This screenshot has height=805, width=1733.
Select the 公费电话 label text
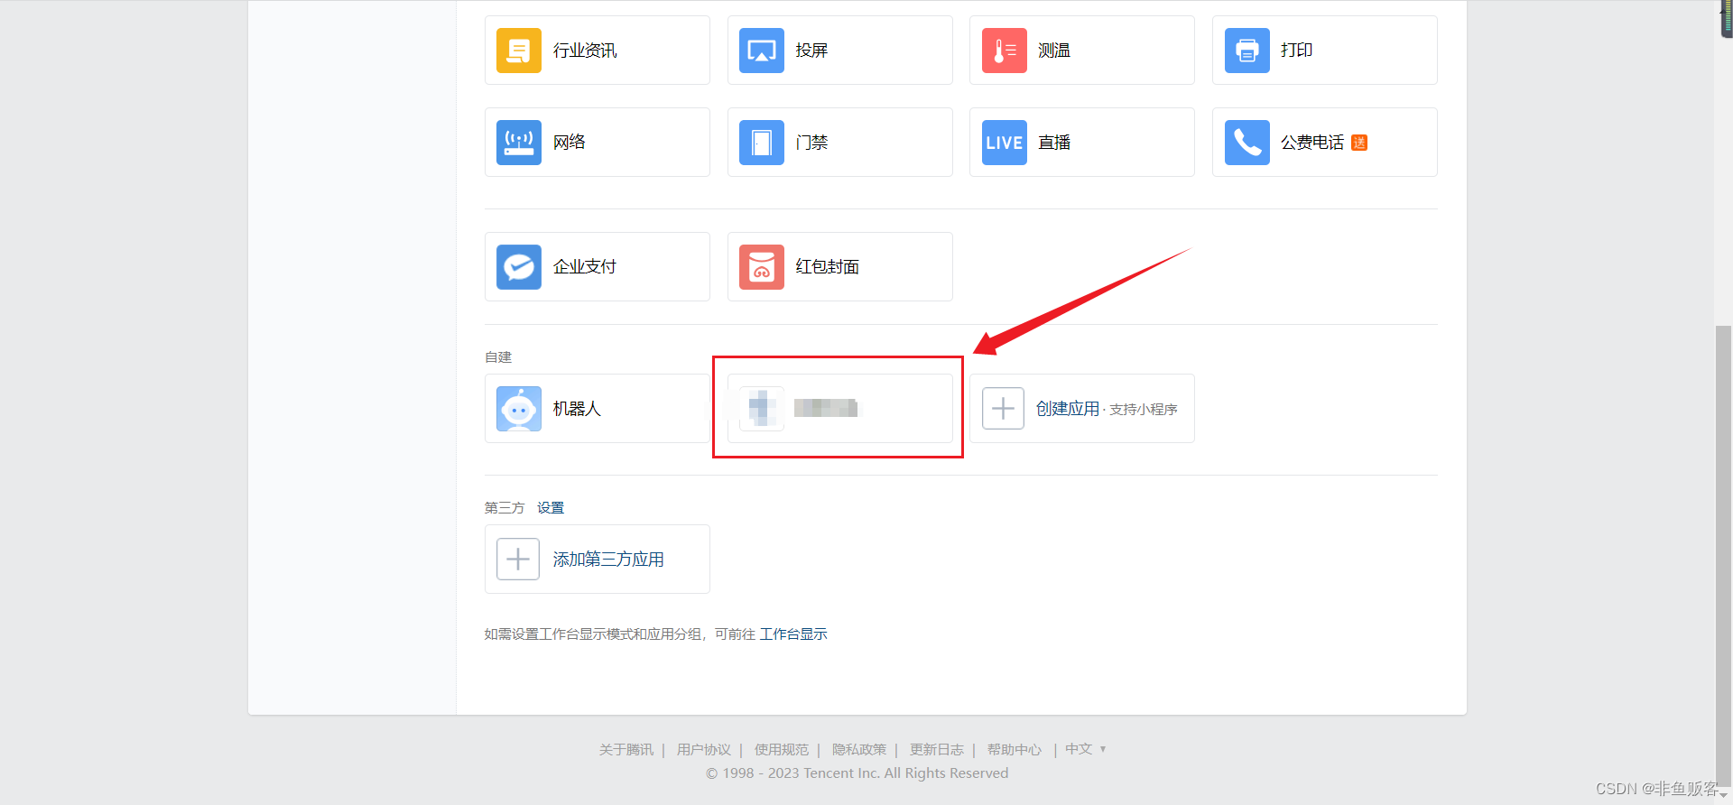(x=1312, y=143)
